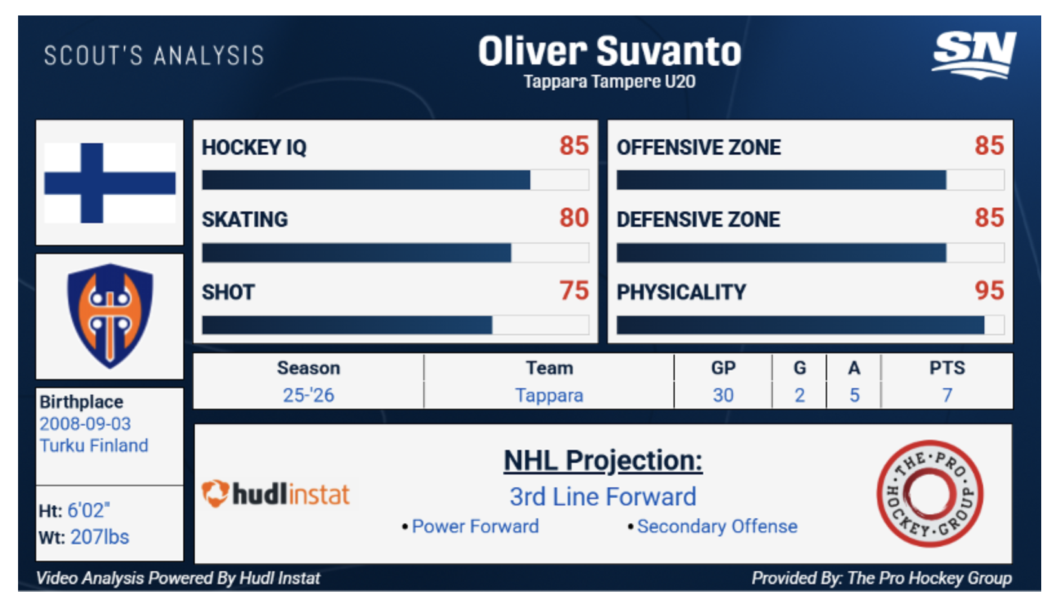This screenshot has width=1058, height=606.
Task: Click the Tappara team name link
Action: (549, 395)
